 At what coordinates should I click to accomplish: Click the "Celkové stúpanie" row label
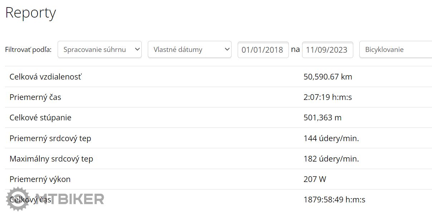pyautogui.click(x=40, y=117)
